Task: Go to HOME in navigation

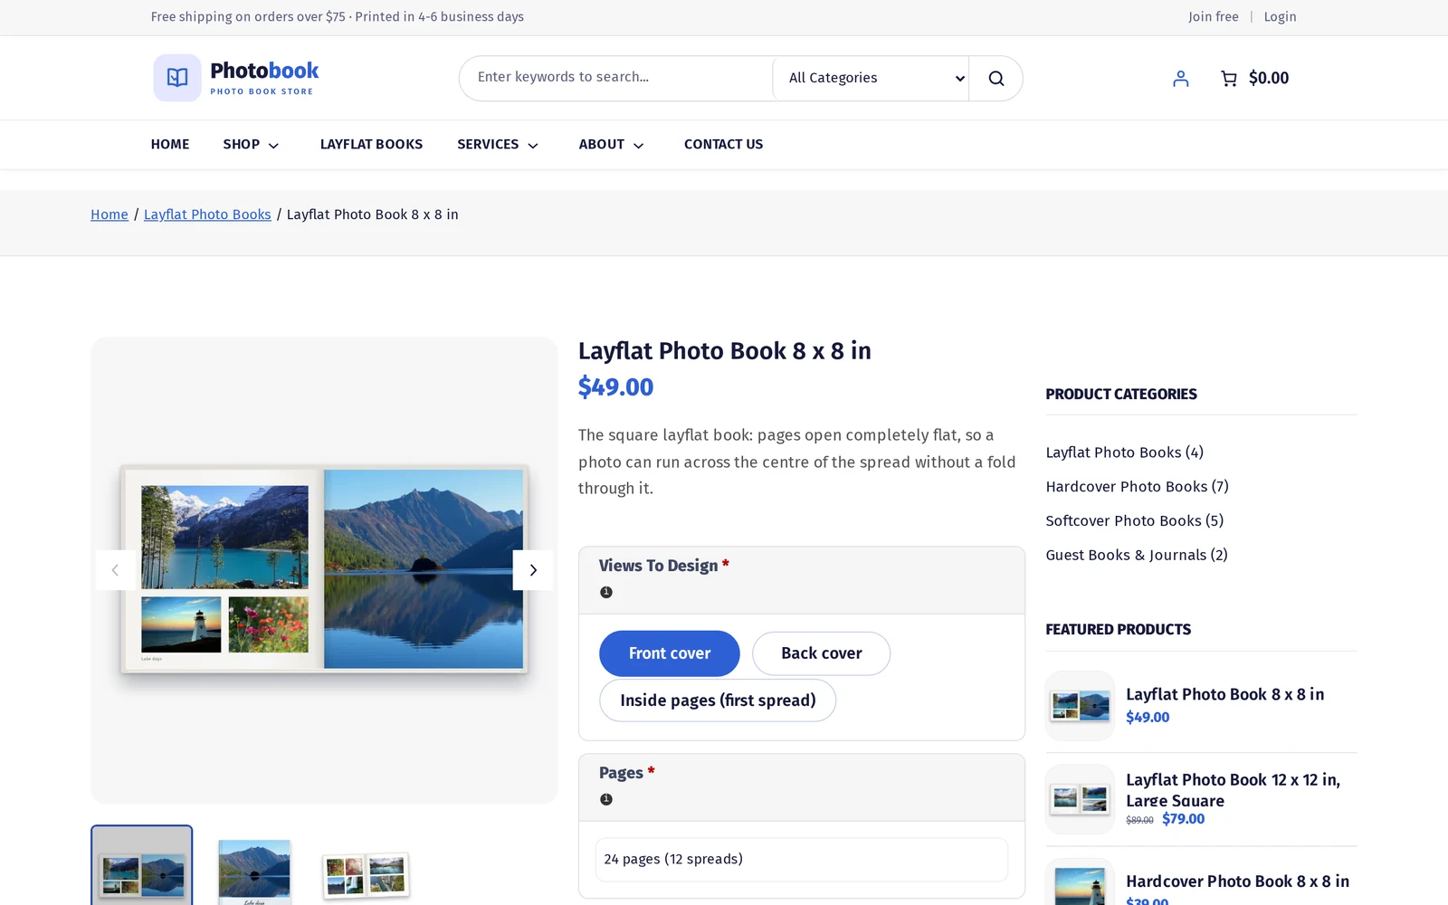Action: tap(170, 145)
